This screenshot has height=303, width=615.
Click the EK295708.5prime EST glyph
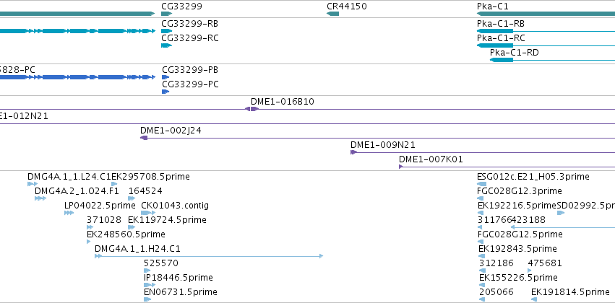click(114, 184)
